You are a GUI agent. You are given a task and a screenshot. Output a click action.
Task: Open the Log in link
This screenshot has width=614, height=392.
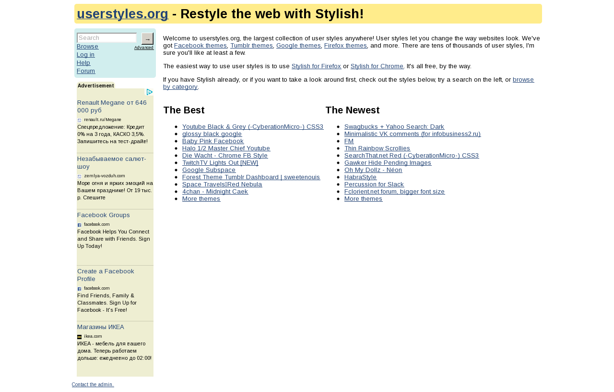tap(86, 55)
